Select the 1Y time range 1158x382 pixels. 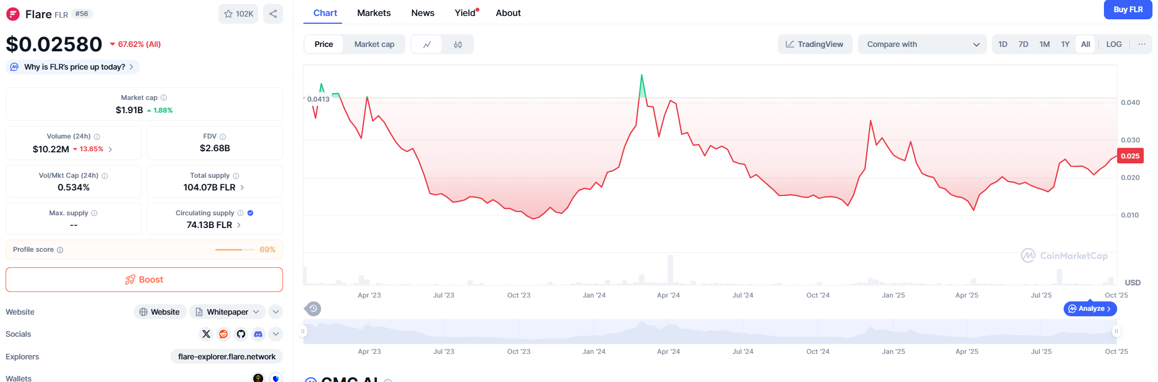tap(1065, 44)
